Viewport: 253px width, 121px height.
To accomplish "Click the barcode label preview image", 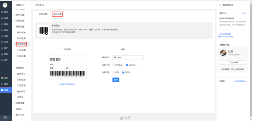I will (x=67, y=67).
